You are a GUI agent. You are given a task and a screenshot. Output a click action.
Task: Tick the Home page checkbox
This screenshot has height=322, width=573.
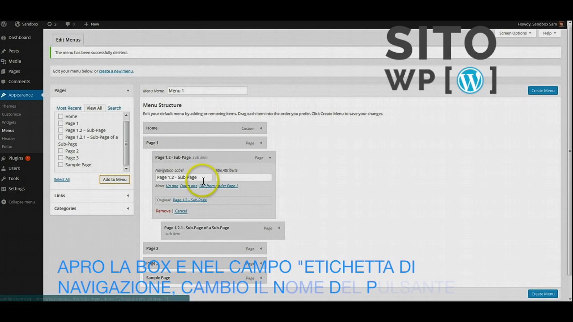(60, 116)
